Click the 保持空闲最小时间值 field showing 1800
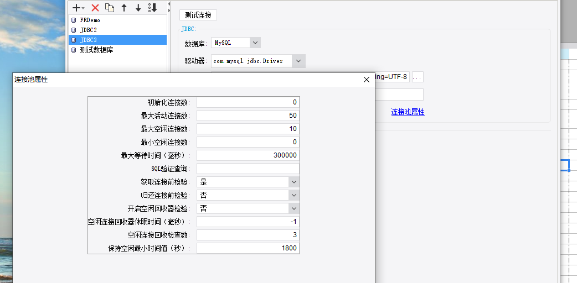The width and height of the screenshot is (577, 283). tap(248, 248)
